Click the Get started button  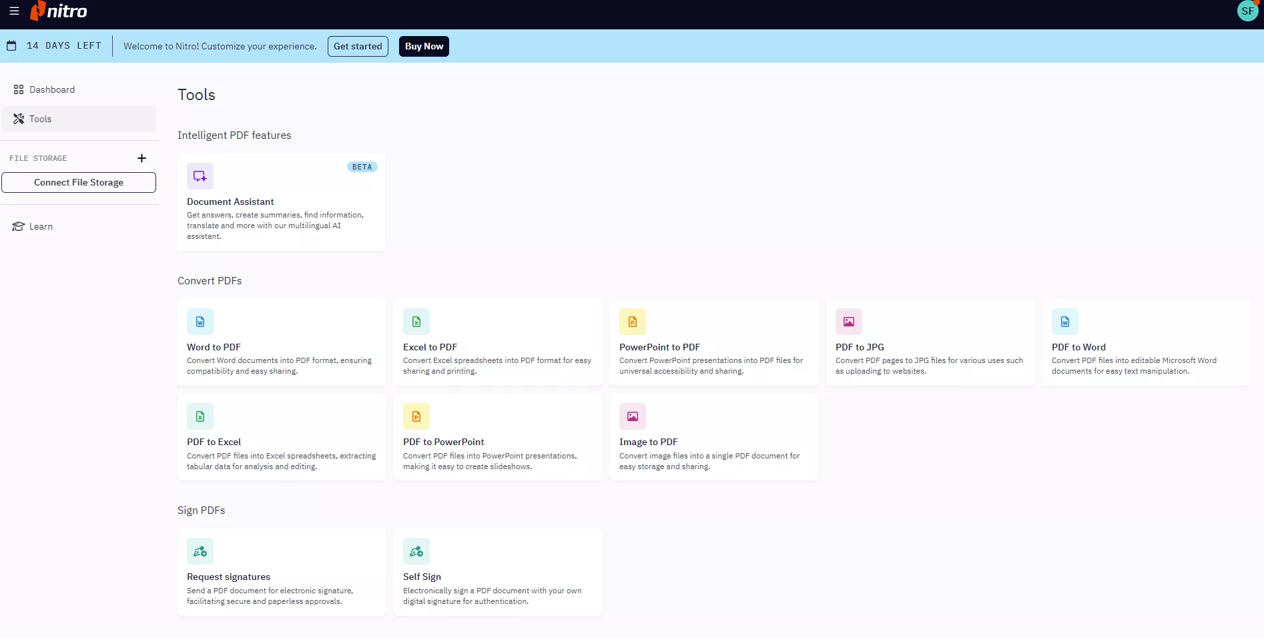[358, 46]
